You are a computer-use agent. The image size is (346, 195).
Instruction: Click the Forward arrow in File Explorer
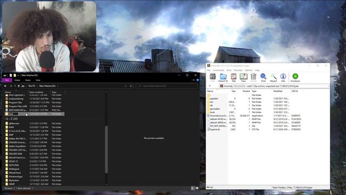pos(11,86)
